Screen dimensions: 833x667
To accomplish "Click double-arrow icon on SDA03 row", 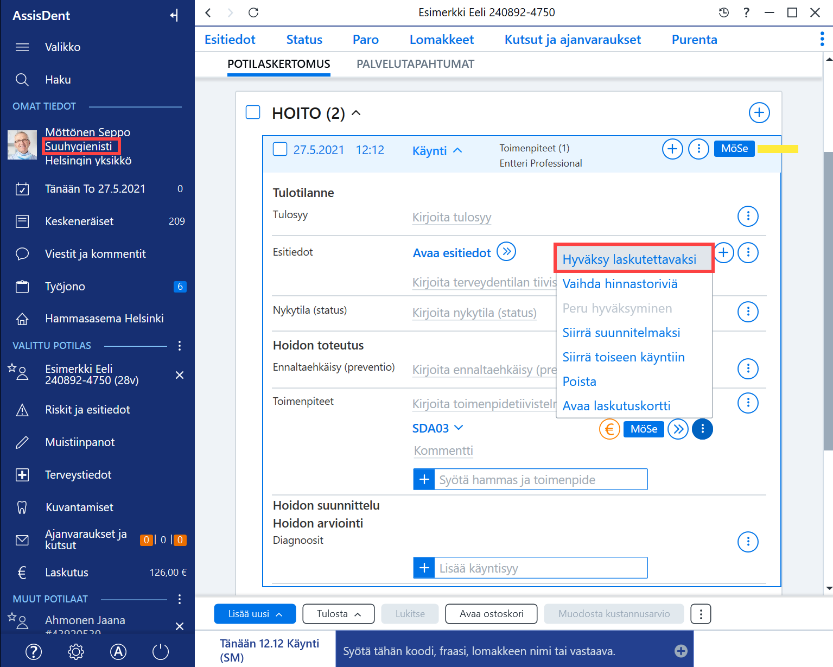I will click(x=678, y=429).
